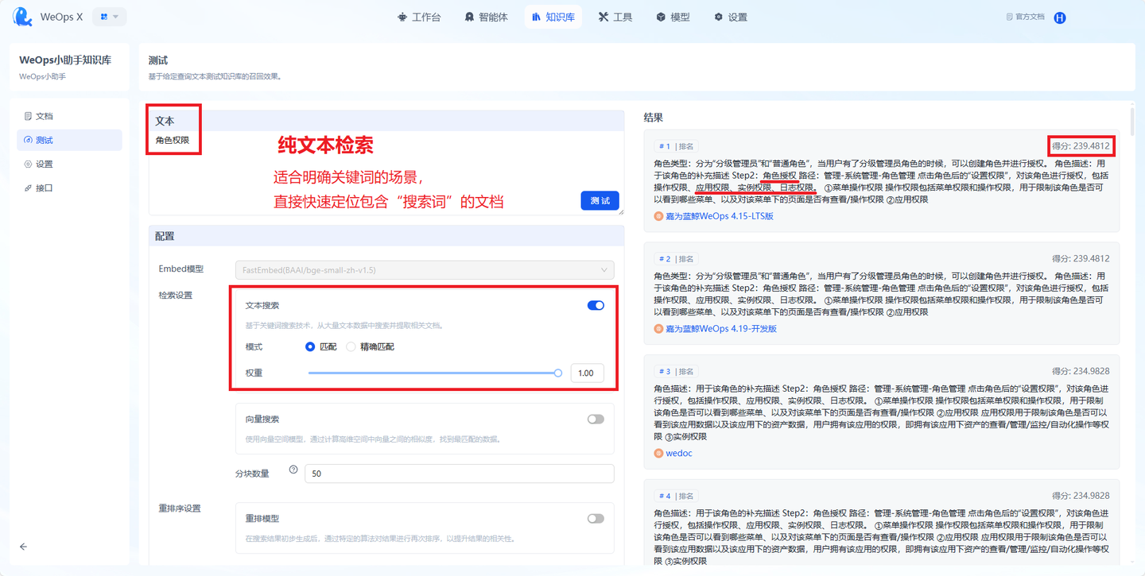Open the wedoc source link
1145x576 pixels.
coord(678,453)
